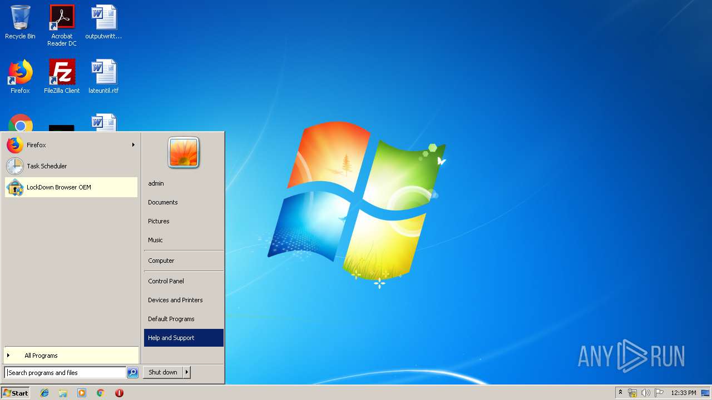Launch Google Chrome from the taskbar
The width and height of the screenshot is (712, 400).
[100, 393]
